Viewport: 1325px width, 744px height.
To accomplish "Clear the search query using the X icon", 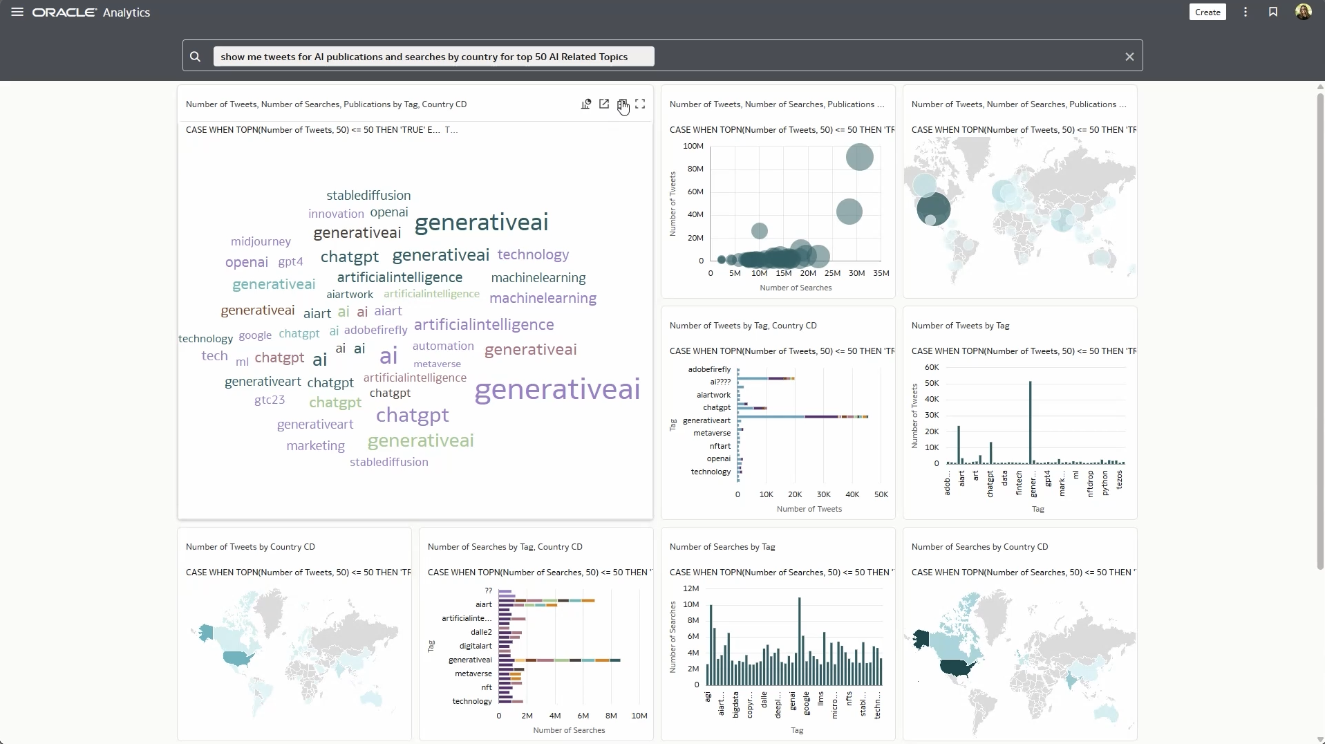I will pyautogui.click(x=1129, y=57).
